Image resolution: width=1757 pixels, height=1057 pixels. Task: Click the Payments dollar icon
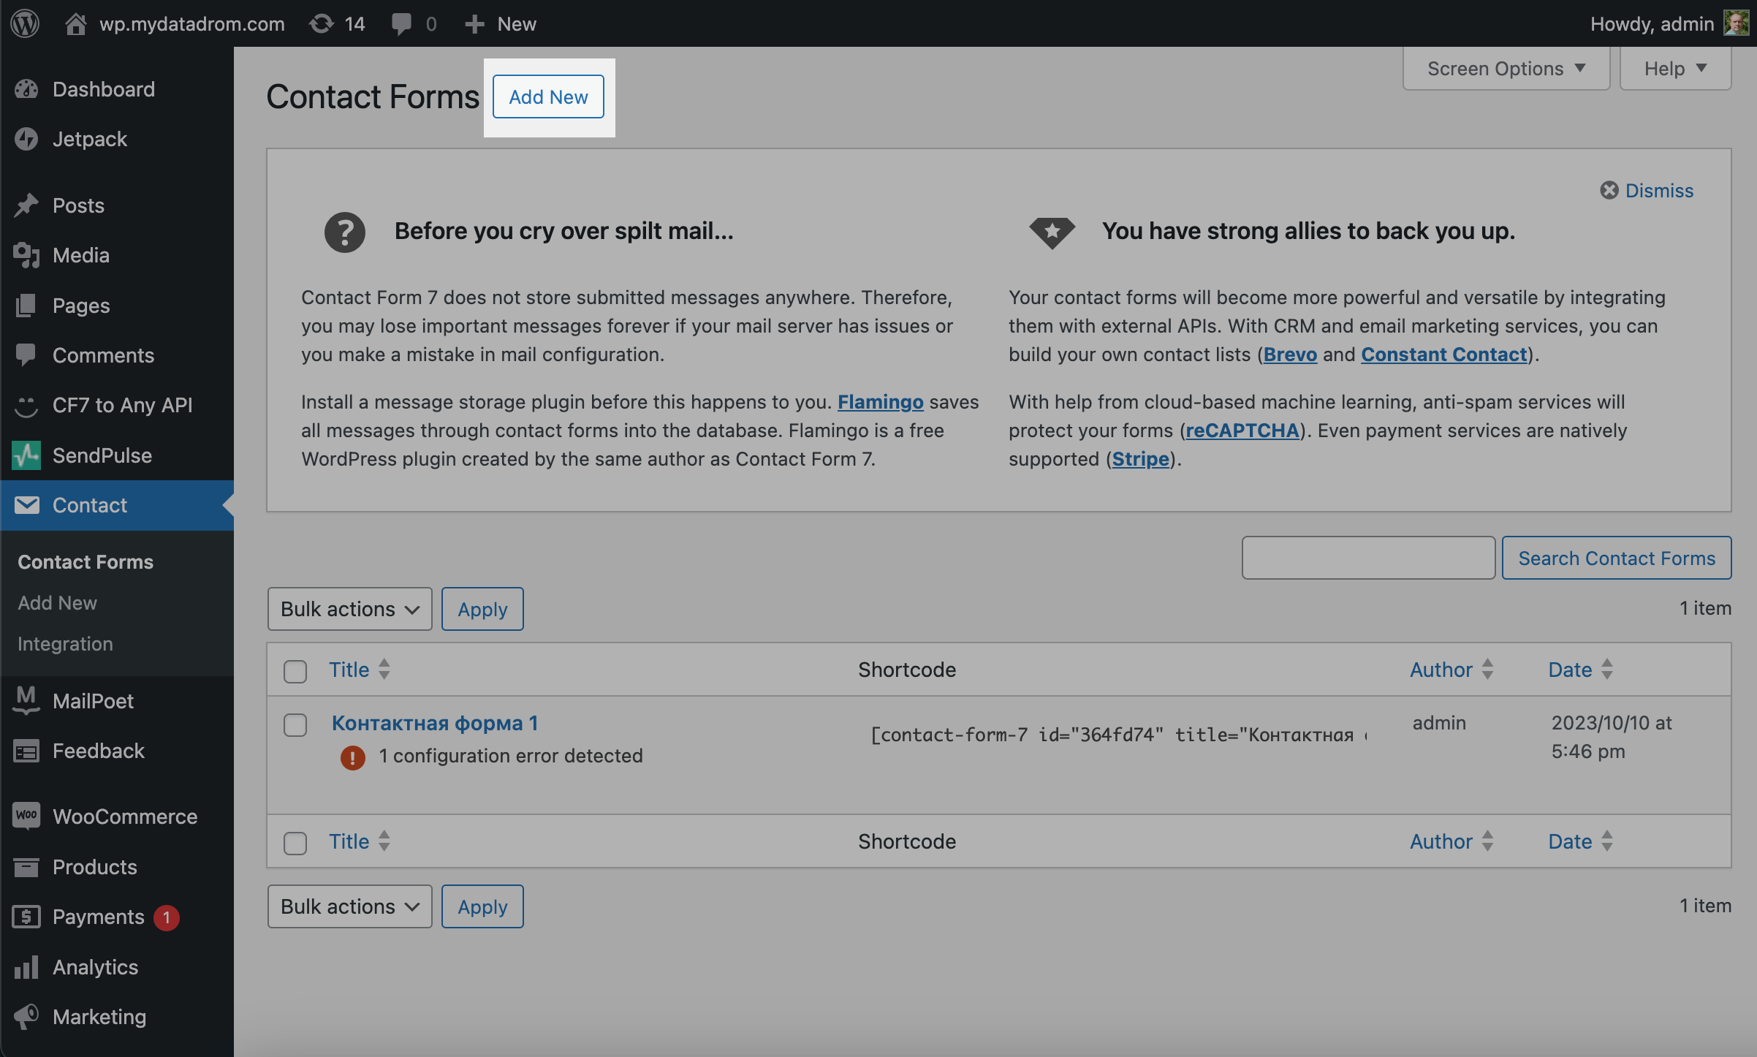coord(26,917)
